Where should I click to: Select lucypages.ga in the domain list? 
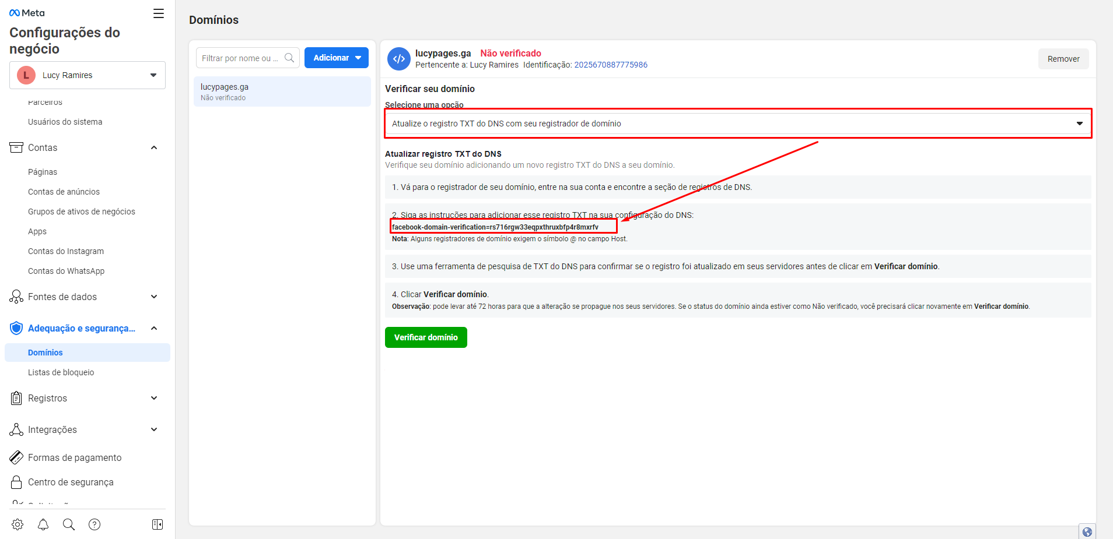click(282, 91)
